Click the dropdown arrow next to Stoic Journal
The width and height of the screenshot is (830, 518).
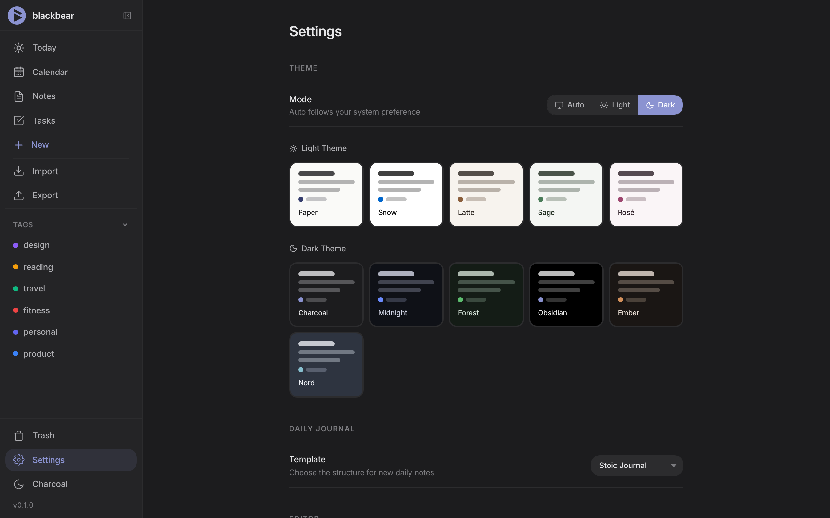point(673,465)
